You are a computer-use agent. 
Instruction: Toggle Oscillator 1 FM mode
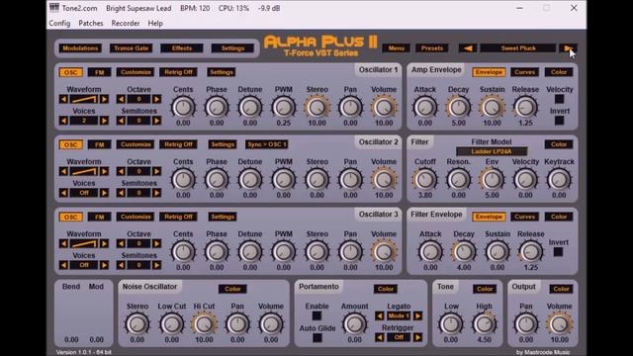pyautogui.click(x=99, y=72)
